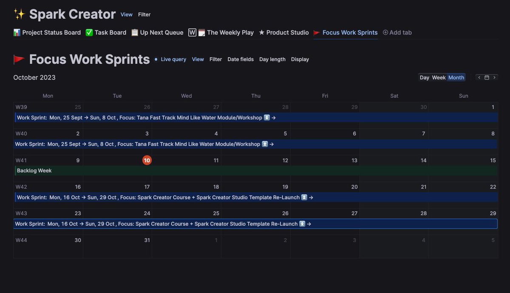Open The Weekly Play tab

click(221, 32)
